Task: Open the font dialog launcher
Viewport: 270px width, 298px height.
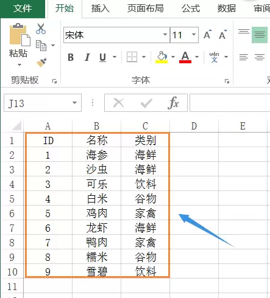Action: [227, 81]
